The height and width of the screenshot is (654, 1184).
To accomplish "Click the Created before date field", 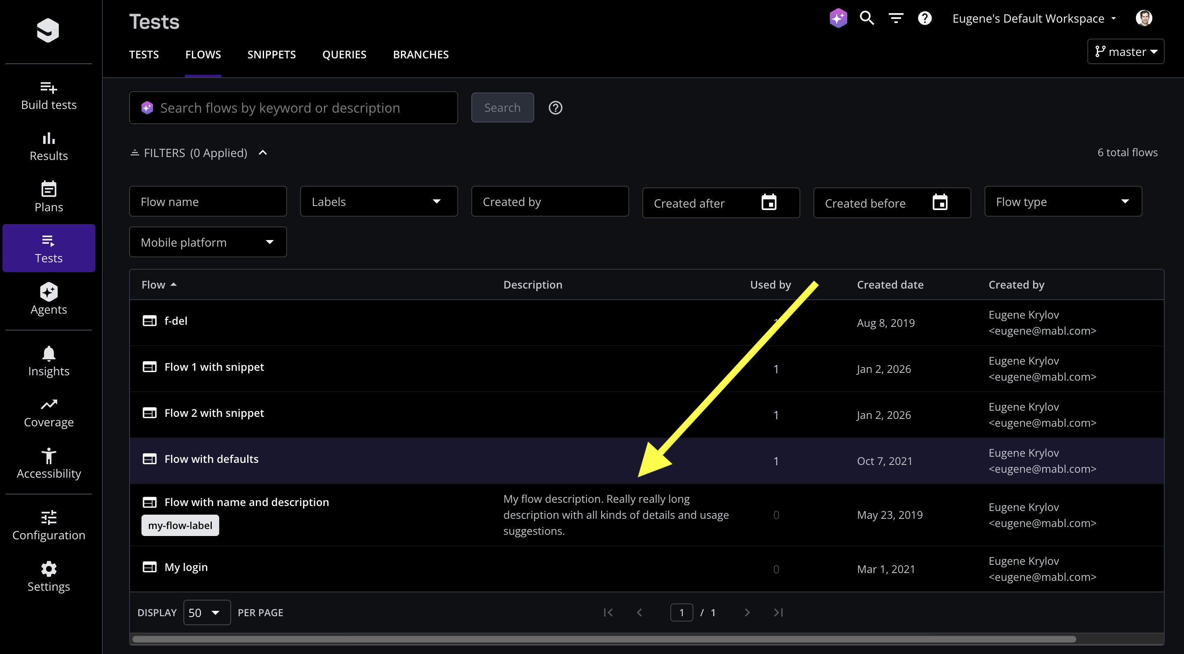I will [x=892, y=203].
